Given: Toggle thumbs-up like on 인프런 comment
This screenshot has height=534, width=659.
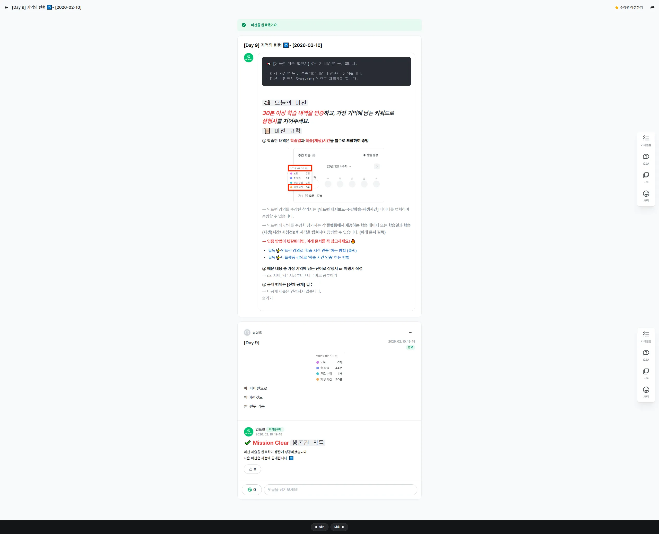Looking at the screenshot, I should click(252, 469).
